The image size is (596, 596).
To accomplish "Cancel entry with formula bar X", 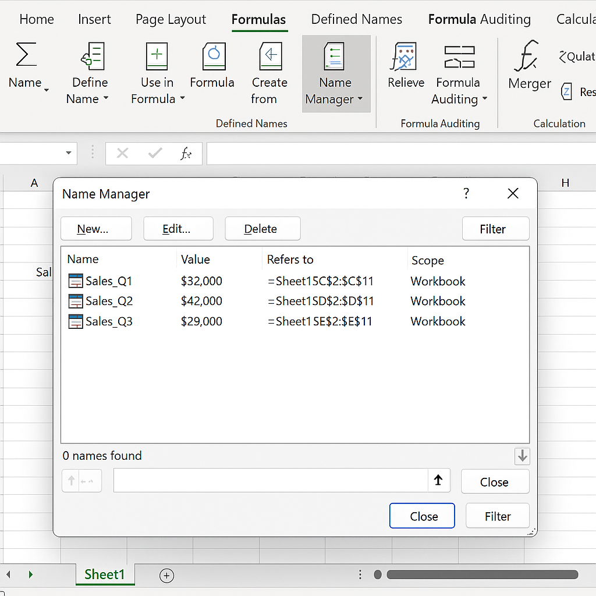I will pyautogui.click(x=122, y=154).
